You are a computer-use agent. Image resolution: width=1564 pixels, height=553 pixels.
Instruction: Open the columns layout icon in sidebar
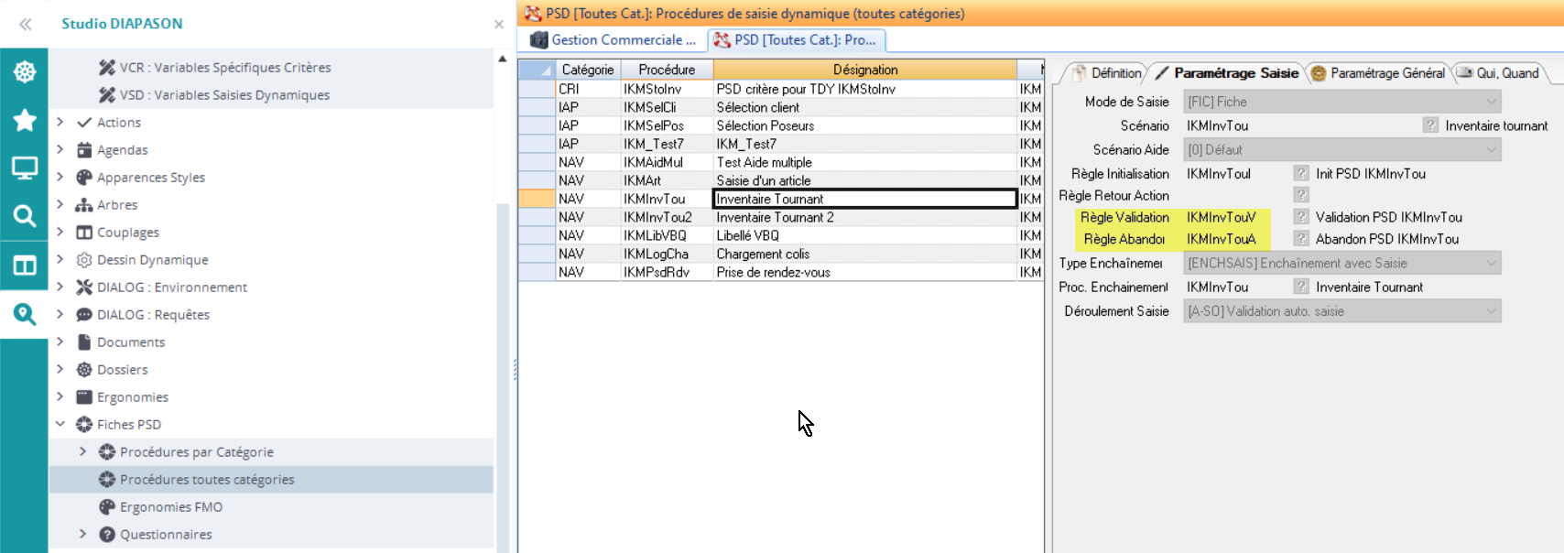coord(25,266)
